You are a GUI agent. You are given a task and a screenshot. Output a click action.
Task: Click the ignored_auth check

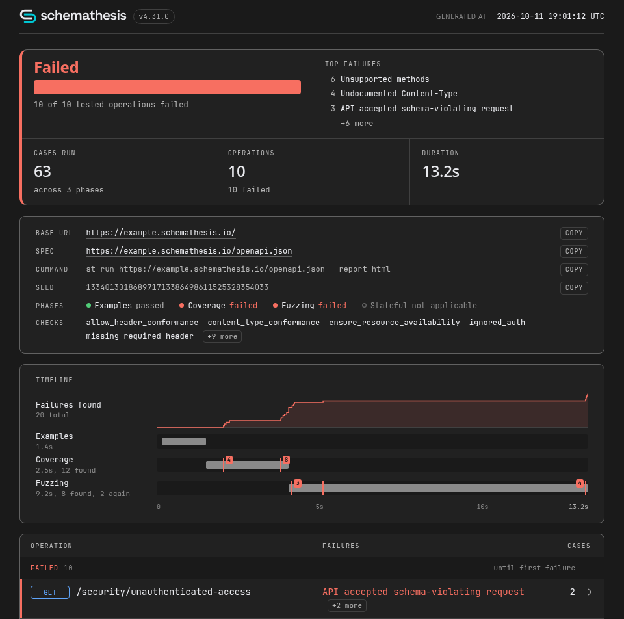click(x=497, y=323)
